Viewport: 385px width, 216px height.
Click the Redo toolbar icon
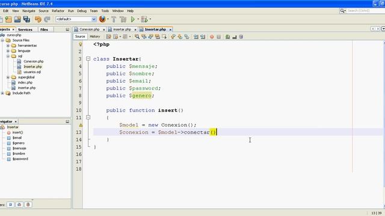click(x=47, y=19)
